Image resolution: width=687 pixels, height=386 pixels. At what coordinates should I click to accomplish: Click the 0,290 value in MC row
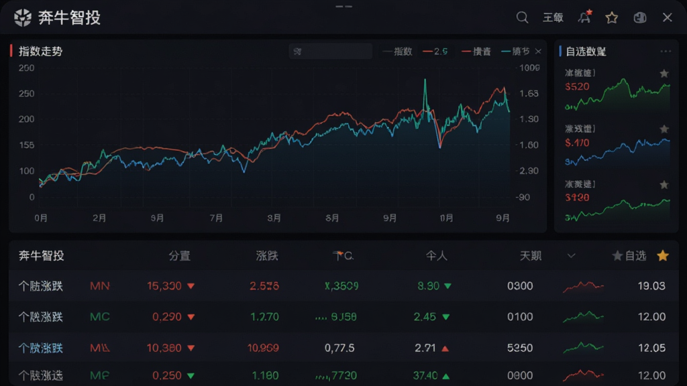[167, 317]
